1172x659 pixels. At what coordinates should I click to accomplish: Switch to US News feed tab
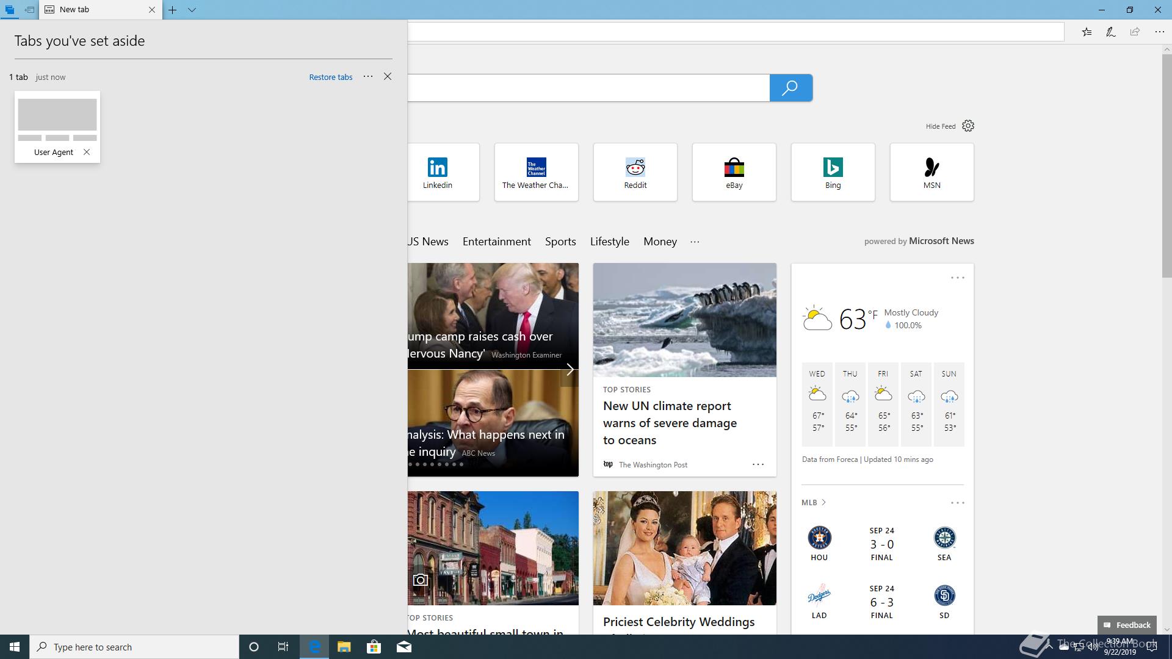click(429, 242)
